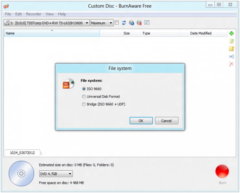Open the File menu
Viewport: 240px width, 193px height.
(8, 14)
